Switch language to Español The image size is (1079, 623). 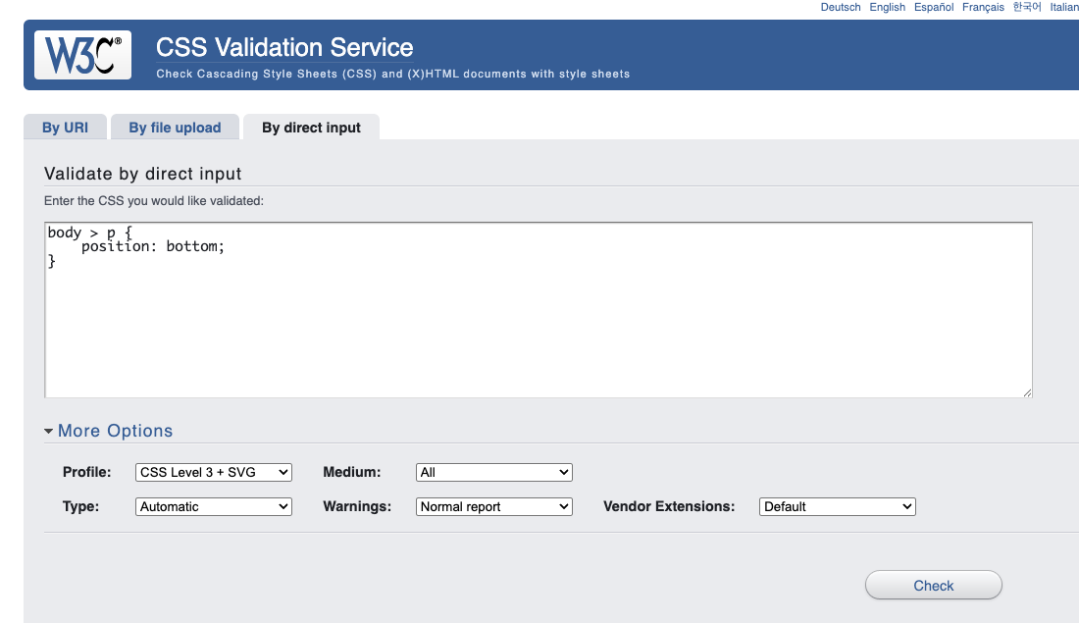[x=934, y=7]
